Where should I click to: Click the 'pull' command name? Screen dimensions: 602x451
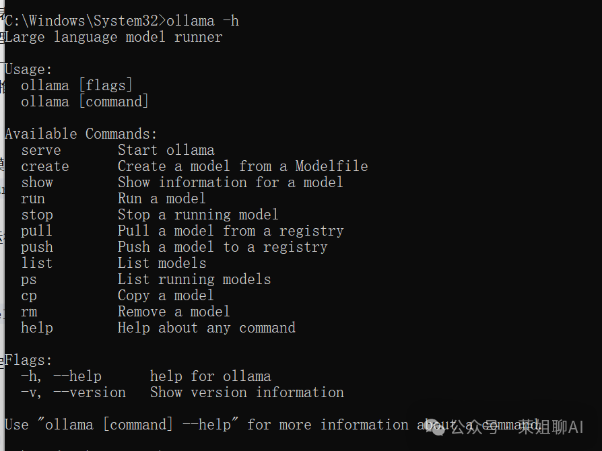coord(37,231)
